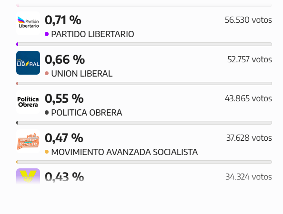The image size is (283, 214).
Task: Click the purple dot beside PARTIDO LIBERTARIO
Action: pyautogui.click(x=47, y=34)
